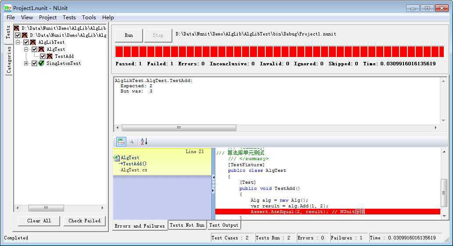Toggle the checkbox for AlgTest
The height and width of the screenshot is (246, 453).
click(x=34, y=50)
